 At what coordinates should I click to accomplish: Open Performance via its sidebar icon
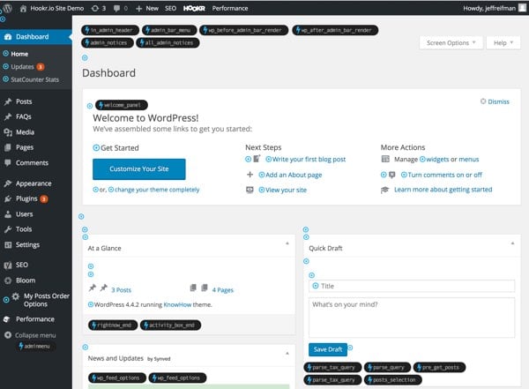pyautogui.click(x=7, y=319)
